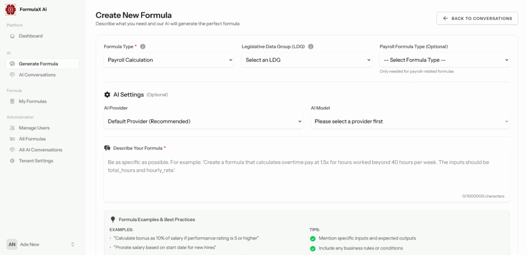Open the Select an LDG dropdown
The height and width of the screenshot is (255, 527).
coord(307,60)
